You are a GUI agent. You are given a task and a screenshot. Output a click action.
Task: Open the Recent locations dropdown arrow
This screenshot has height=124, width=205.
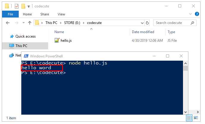coord(24,23)
